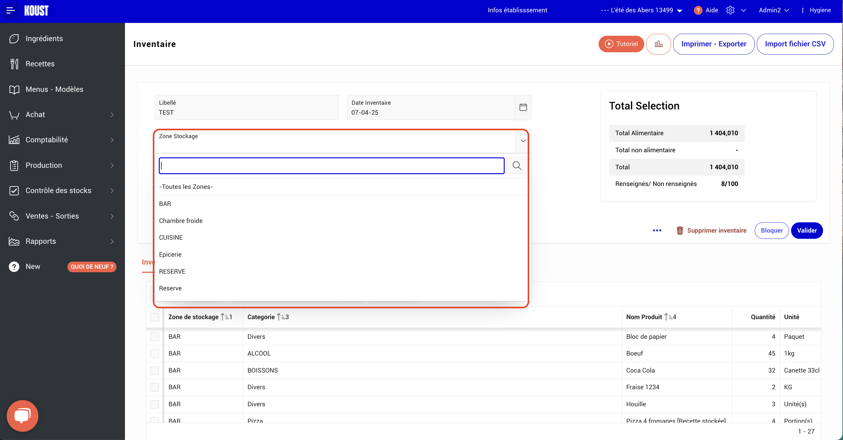The height and width of the screenshot is (440, 843).
Task: Click the Date Inventaire field
Action: coord(431,108)
